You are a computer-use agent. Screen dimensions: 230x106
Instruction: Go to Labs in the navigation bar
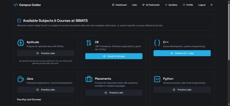(134, 5)
